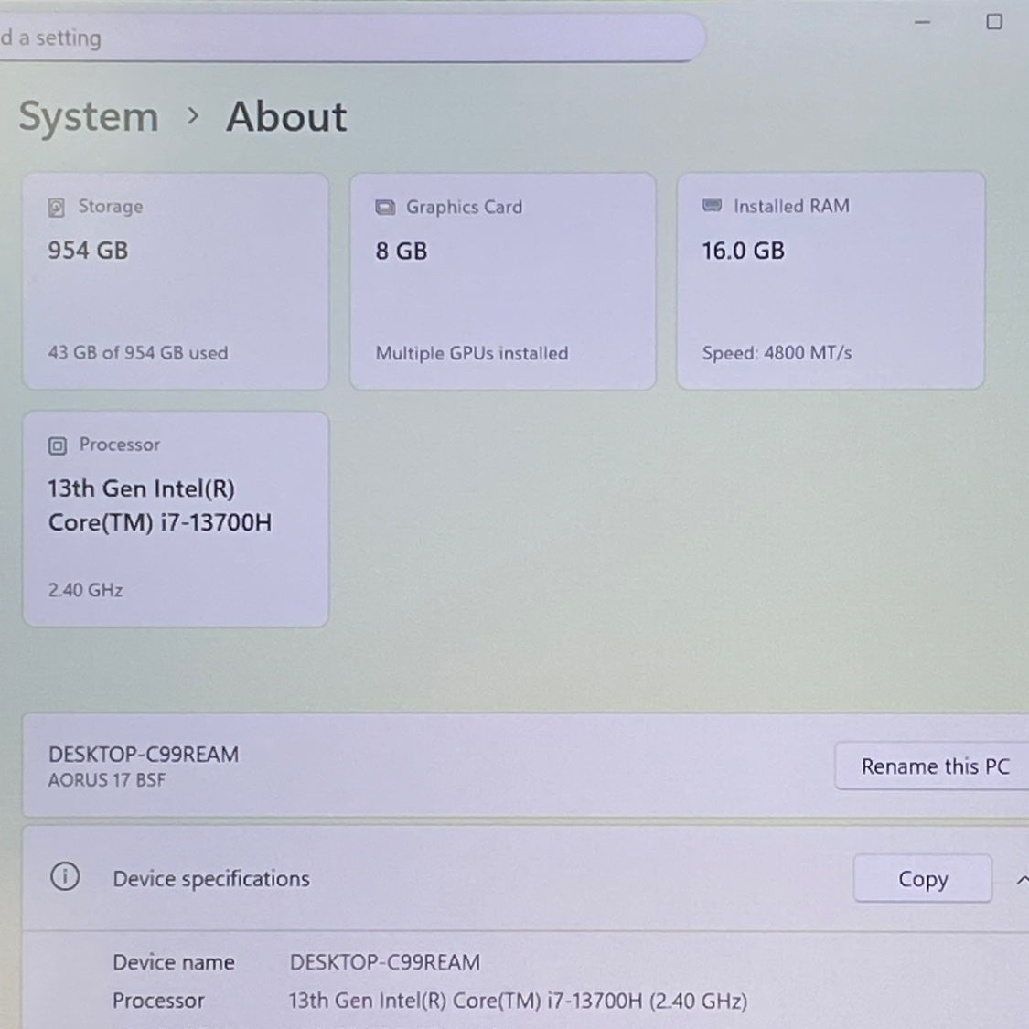Navigate back to System settings

[x=87, y=116]
